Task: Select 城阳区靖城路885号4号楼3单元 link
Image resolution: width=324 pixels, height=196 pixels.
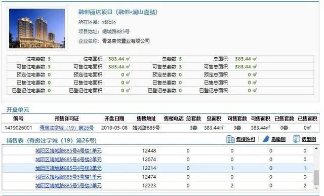Action: (68, 168)
